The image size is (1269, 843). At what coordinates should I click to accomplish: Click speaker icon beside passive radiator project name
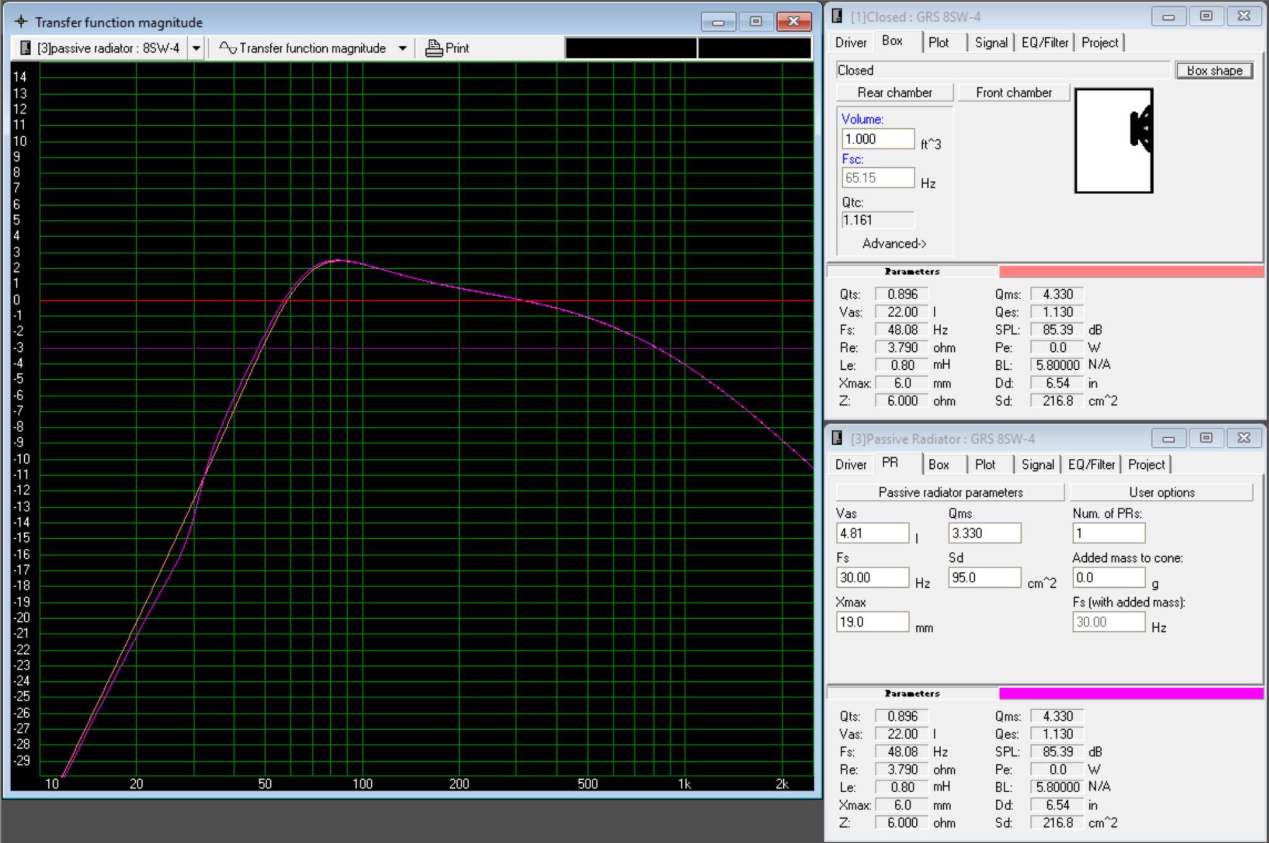click(25, 48)
